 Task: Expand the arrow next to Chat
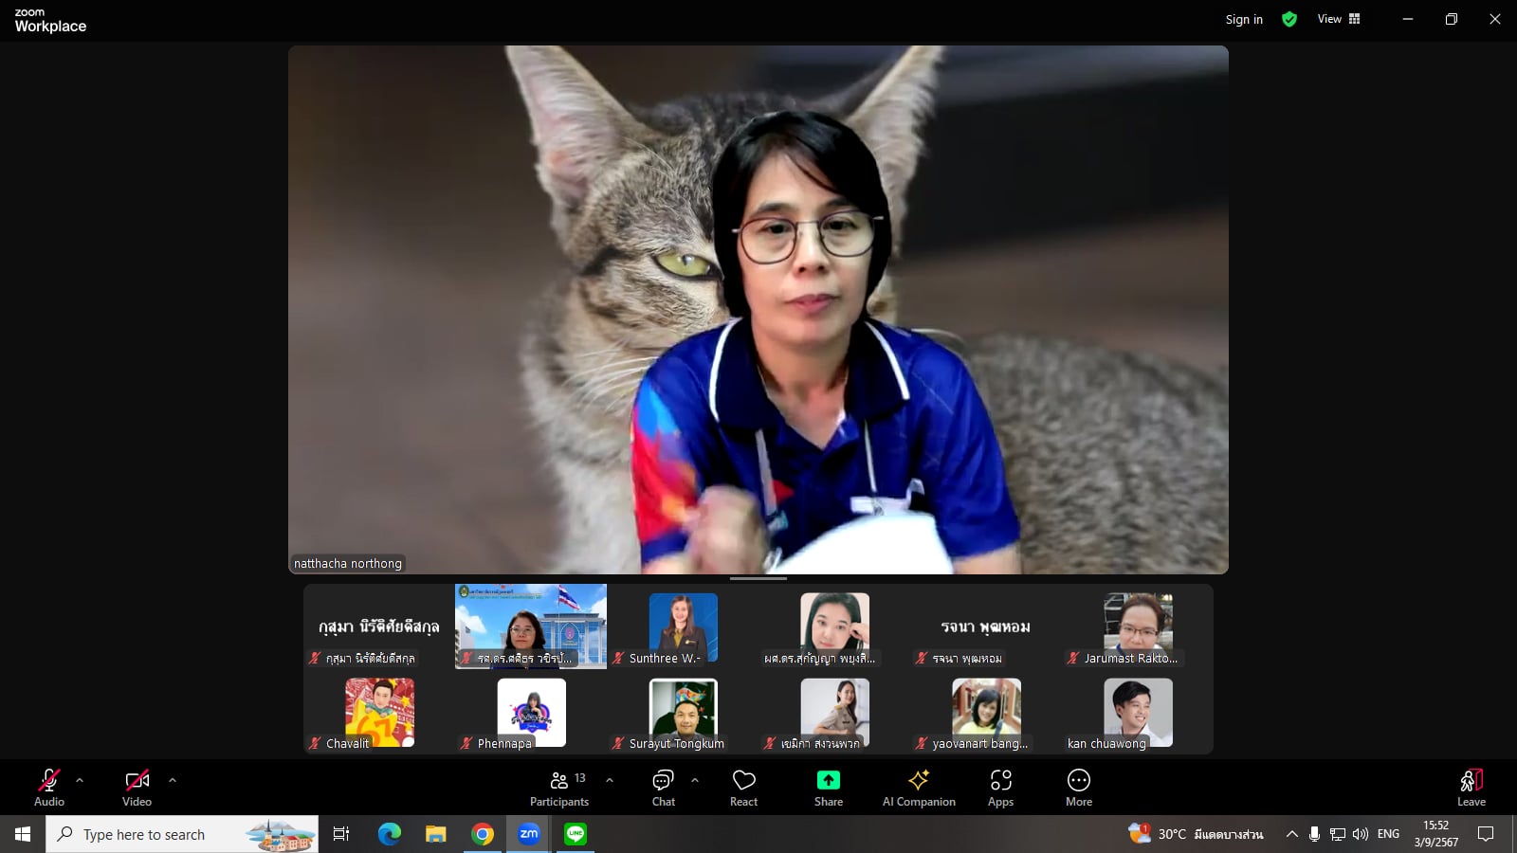[x=695, y=780]
